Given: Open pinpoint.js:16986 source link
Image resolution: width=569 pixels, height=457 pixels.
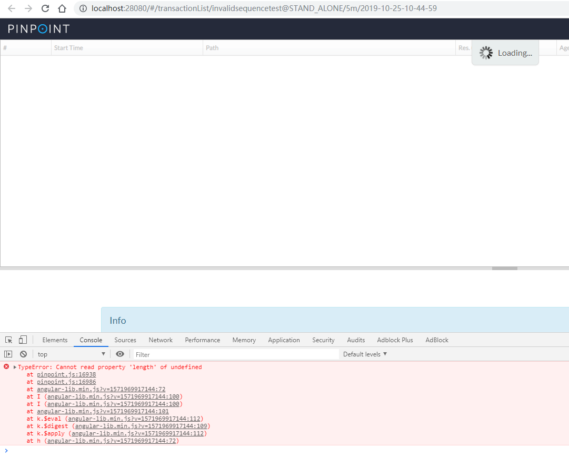Looking at the screenshot, I should [x=66, y=382].
